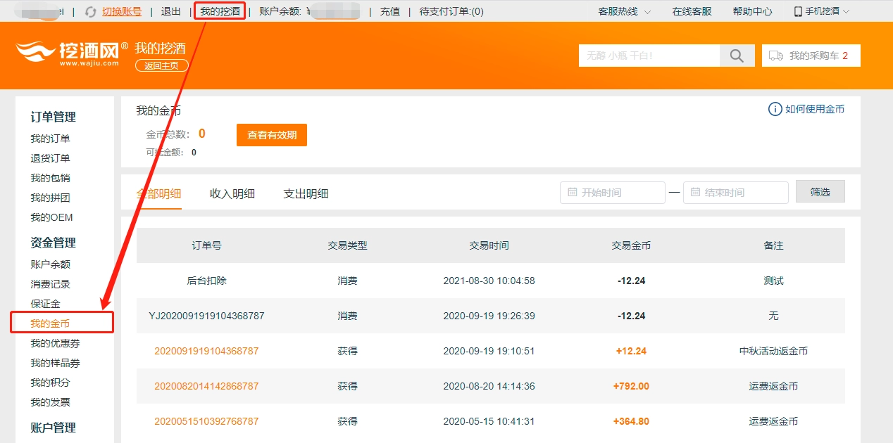Select the 全部明细 tab

coord(158,194)
